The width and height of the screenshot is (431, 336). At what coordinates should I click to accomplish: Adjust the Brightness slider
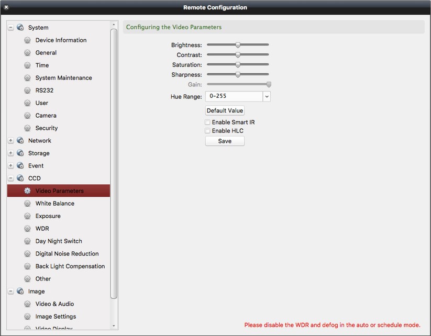click(x=238, y=44)
